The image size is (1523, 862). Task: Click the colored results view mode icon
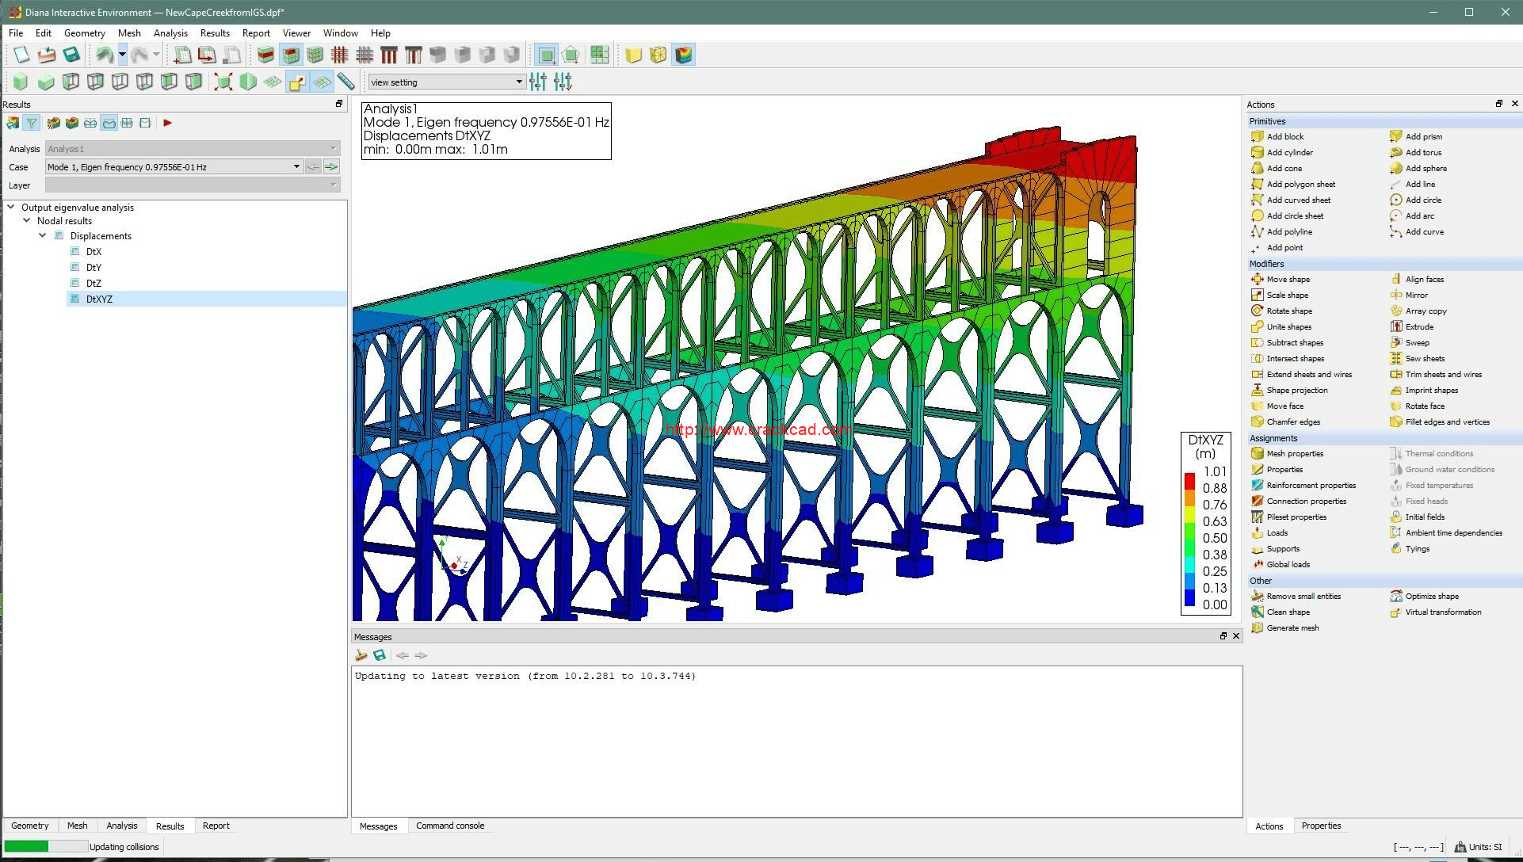[x=683, y=55]
